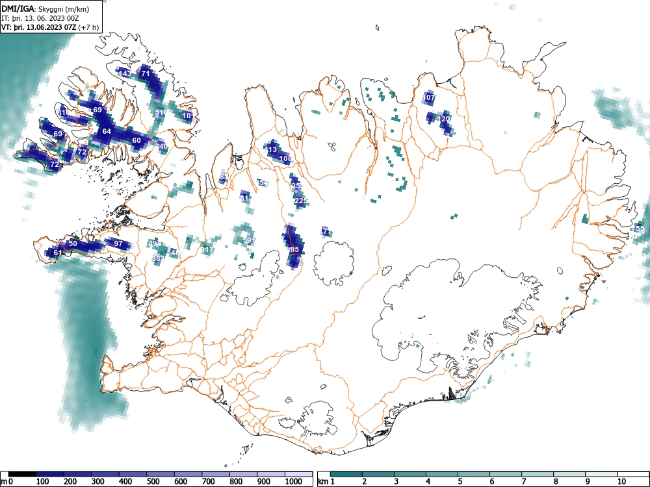Select the VT line reading 07Z (+7 h)
This screenshot has width=650, height=487.
(50, 27)
